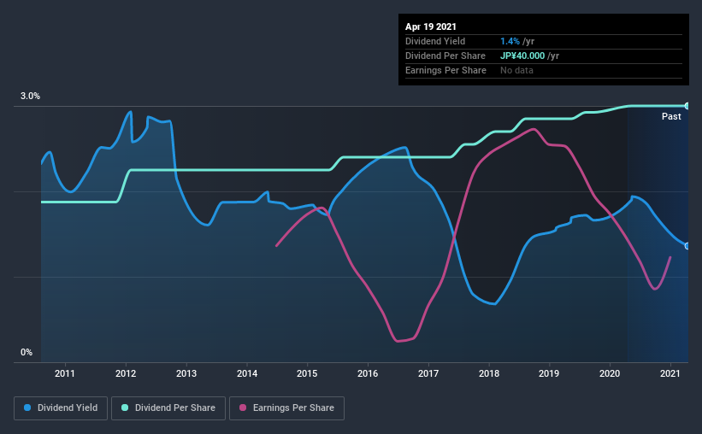Click the blue endpoint marker of Dividend Yield line

pos(687,246)
